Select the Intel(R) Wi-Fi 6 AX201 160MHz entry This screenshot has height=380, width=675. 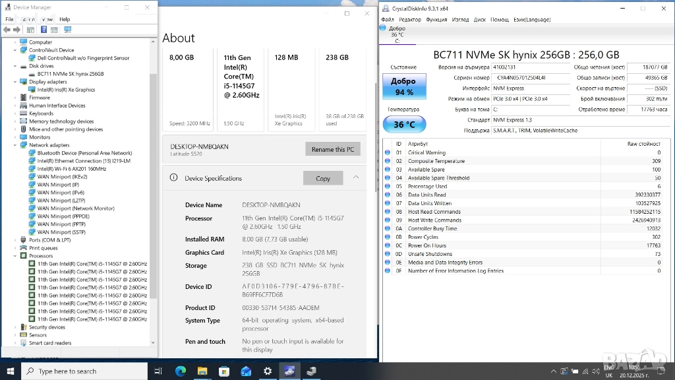[x=71, y=169]
